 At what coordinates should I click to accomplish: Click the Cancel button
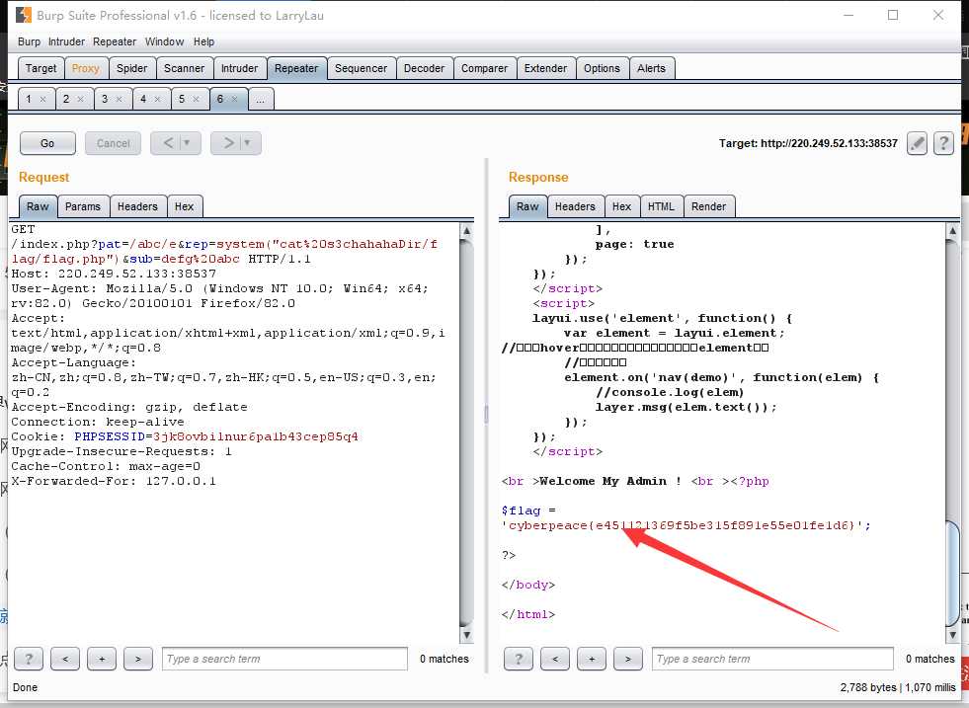113,143
